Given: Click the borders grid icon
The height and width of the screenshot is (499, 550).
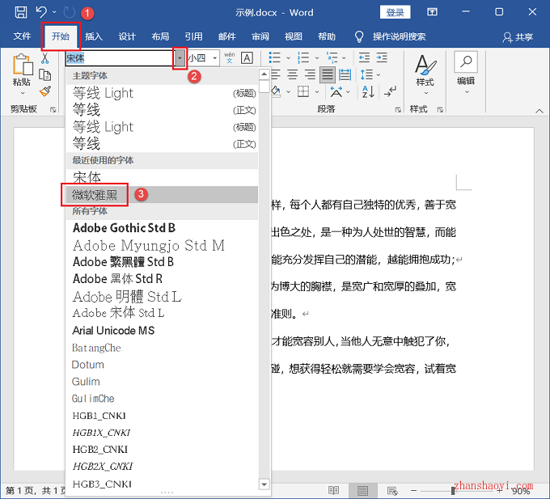Looking at the screenshot, I should click(303, 92).
